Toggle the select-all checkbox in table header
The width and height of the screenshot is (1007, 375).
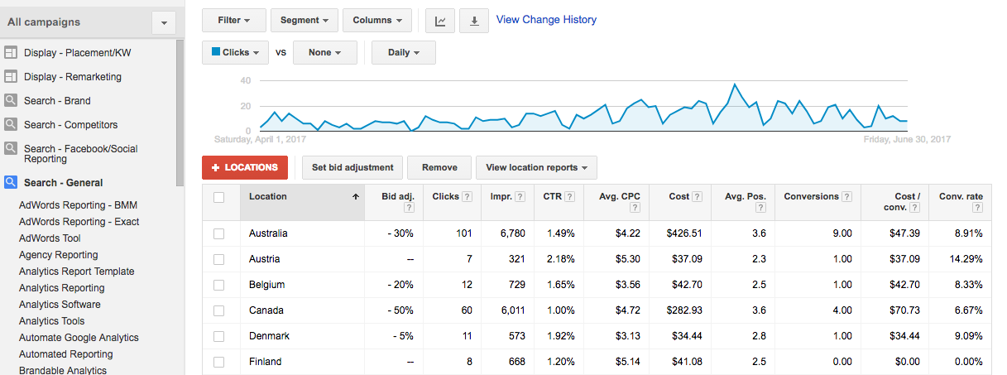coord(219,197)
